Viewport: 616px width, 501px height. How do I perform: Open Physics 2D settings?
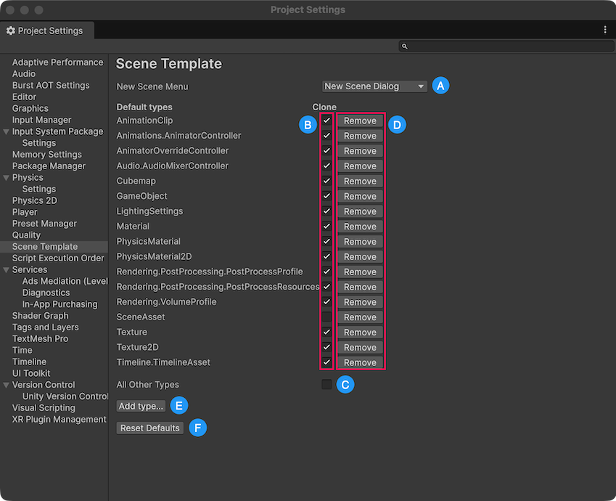(x=35, y=200)
